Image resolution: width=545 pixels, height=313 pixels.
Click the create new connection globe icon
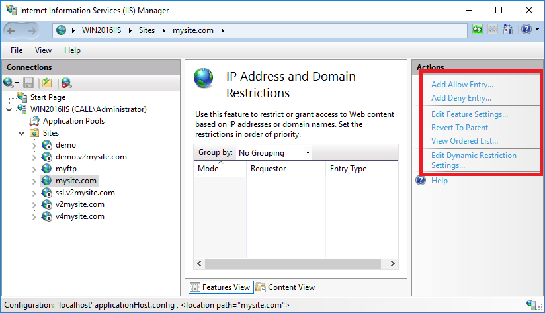[x=9, y=83]
